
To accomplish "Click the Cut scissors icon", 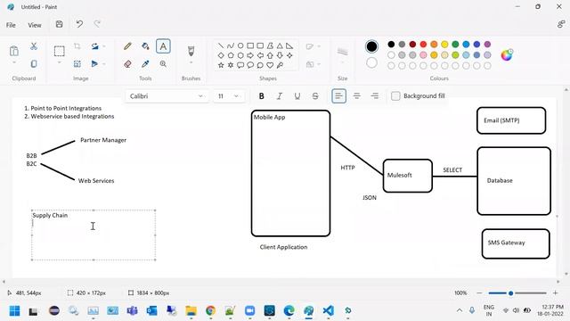I will point(34,46).
